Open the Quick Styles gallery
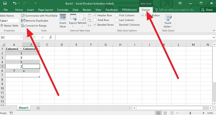 [x=168, y=21]
